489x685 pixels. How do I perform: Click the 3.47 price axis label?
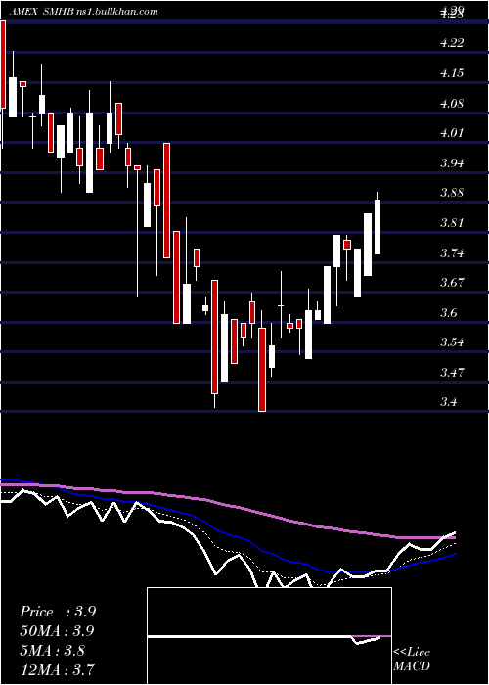(x=452, y=373)
